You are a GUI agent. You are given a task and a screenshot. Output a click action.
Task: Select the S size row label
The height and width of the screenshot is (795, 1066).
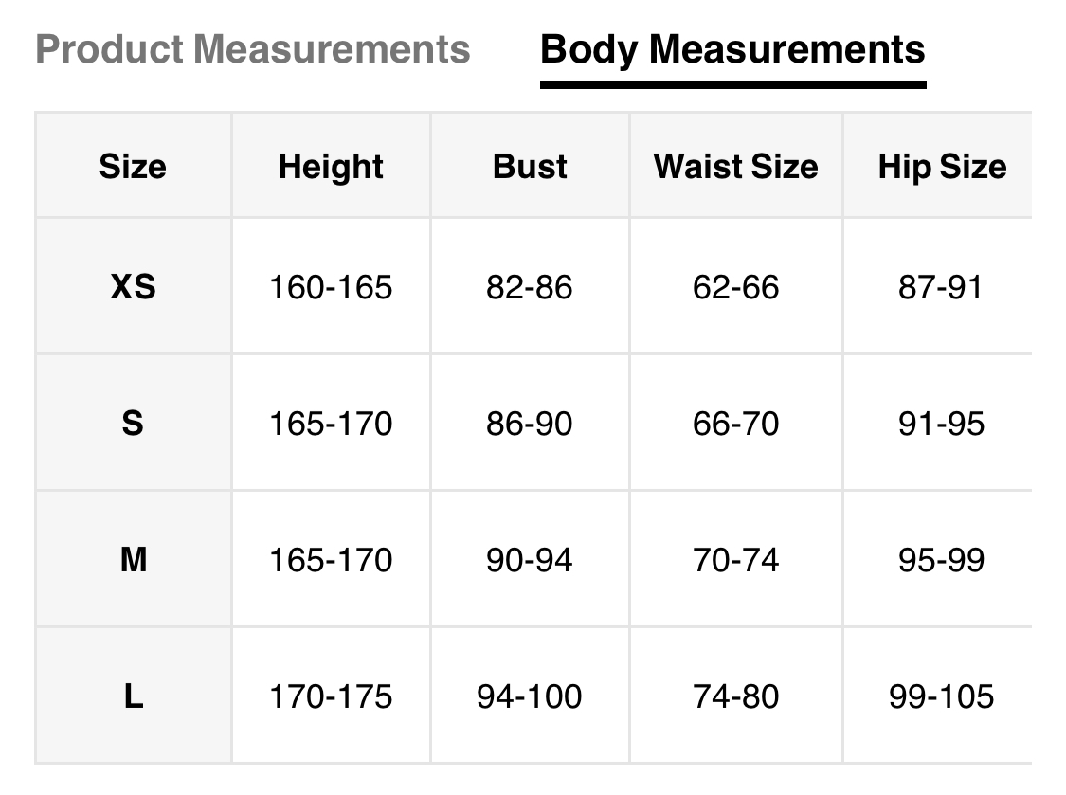pyautogui.click(x=133, y=423)
